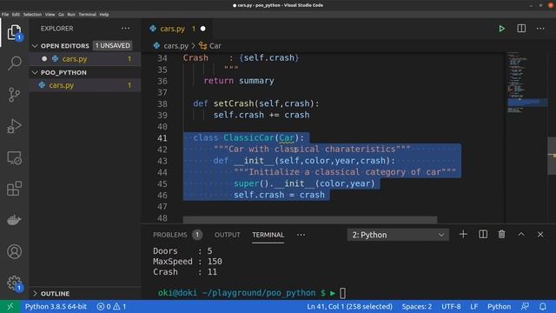Maximize panel size with up chevron
The width and height of the screenshot is (556, 313).
521,234
